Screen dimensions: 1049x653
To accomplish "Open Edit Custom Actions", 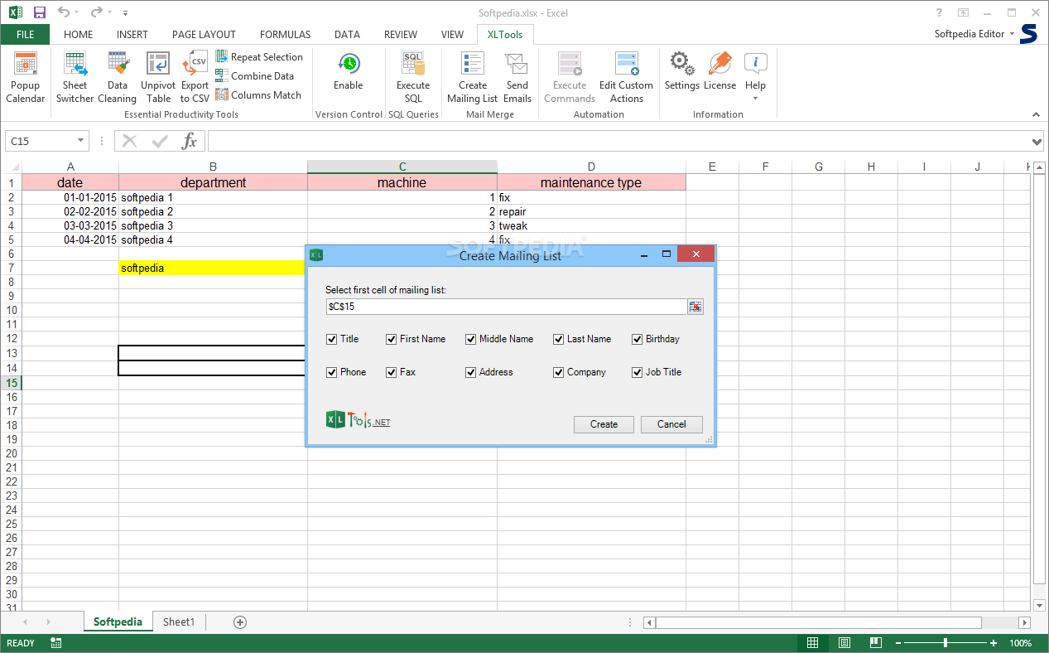I will pos(626,77).
